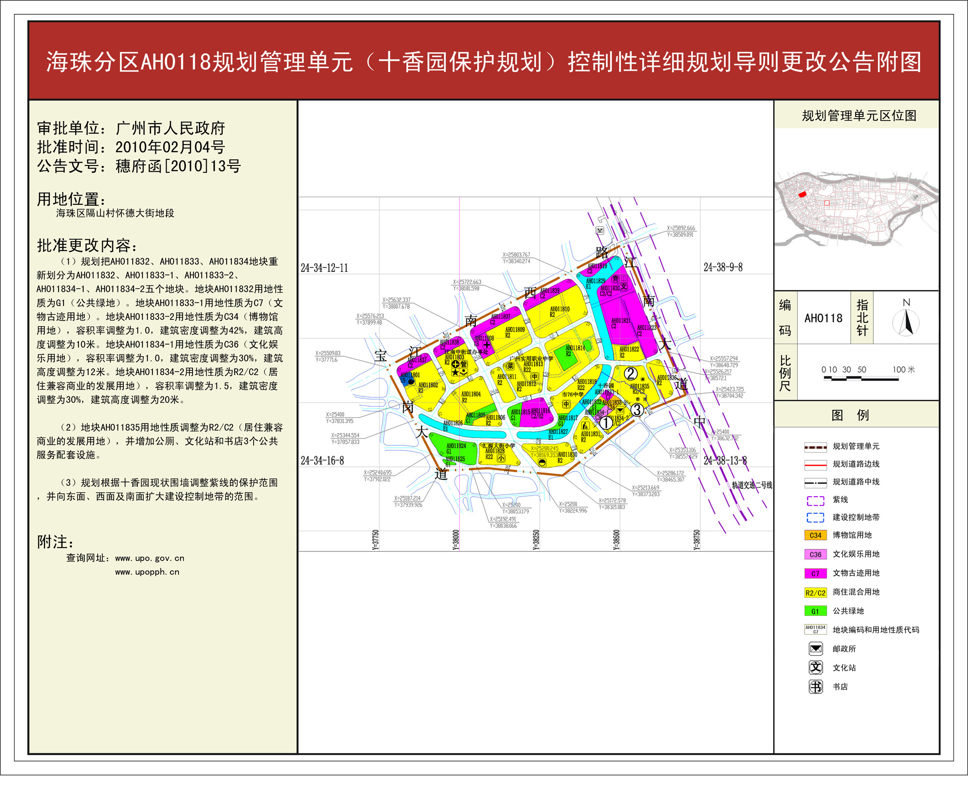Click the red marker on location thumbnail map

pyautogui.click(x=802, y=195)
